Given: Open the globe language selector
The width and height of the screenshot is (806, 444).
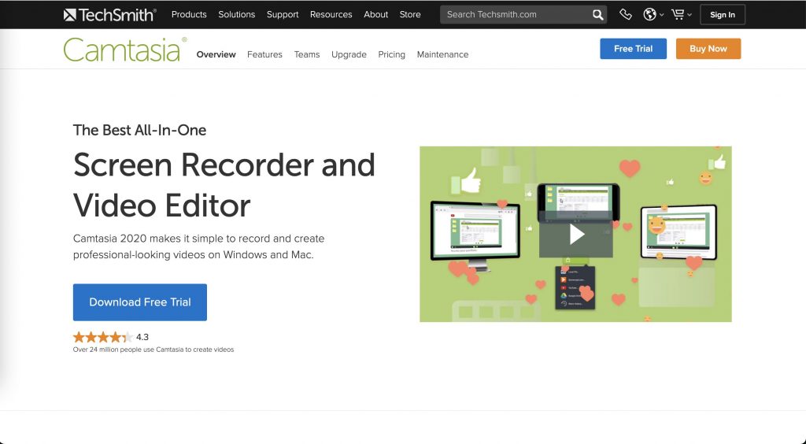Looking at the screenshot, I should point(653,14).
